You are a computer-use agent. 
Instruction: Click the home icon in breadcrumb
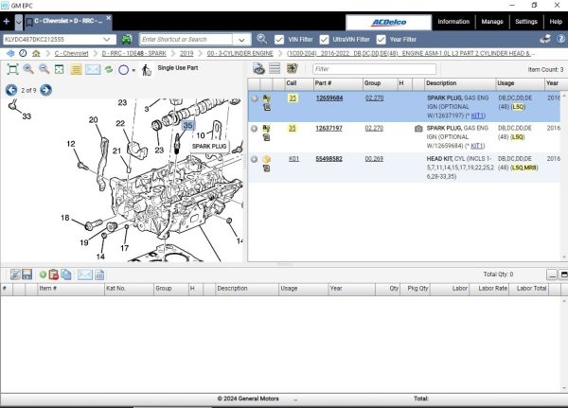pos(36,53)
